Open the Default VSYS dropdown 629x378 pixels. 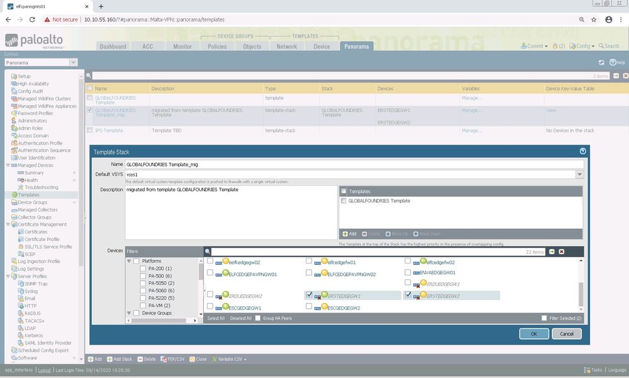point(579,174)
